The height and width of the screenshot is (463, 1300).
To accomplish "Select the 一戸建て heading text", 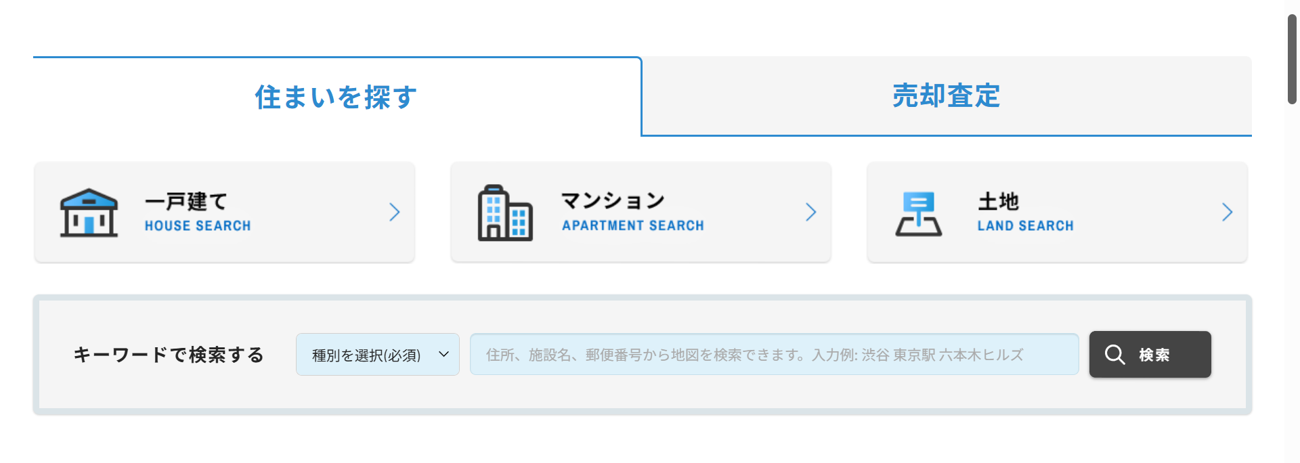I will click(x=186, y=202).
